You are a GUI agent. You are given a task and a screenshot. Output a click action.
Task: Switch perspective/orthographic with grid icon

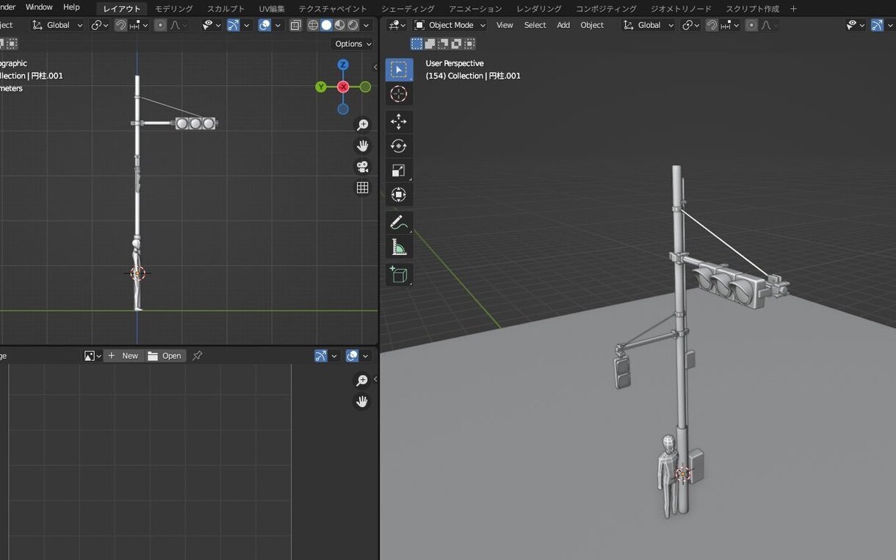click(362, 187)
